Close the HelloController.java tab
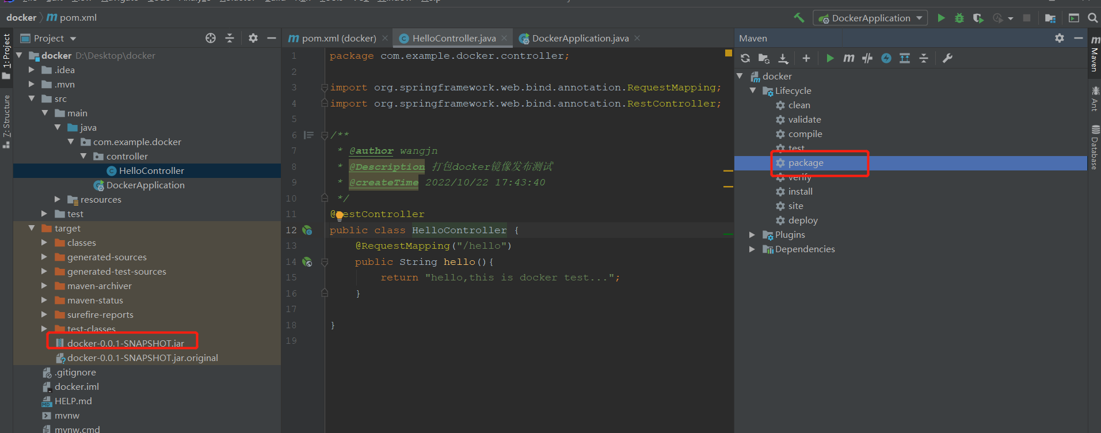The height and width of the screenshot is (433, 1101). click(x=504, y=38)
